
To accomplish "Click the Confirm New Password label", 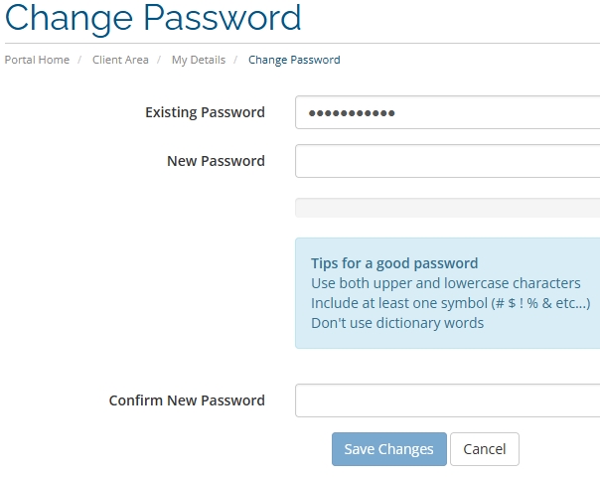I will [187, 400].
